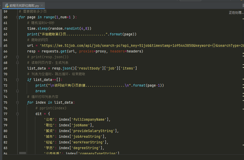Viewport: 244px width, 160px height.
Task: Toggle fold marker at line 68 comment
Action: pyautogui.click(x=17, y=63)
